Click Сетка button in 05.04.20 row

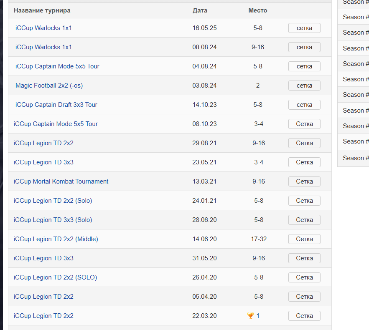click(x=304, y=297)
